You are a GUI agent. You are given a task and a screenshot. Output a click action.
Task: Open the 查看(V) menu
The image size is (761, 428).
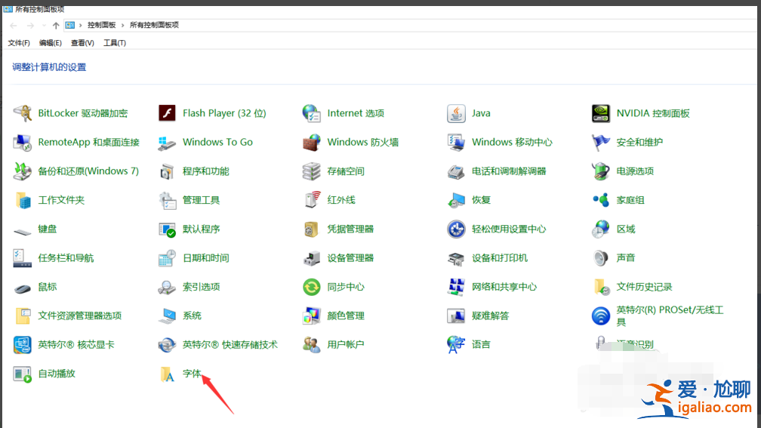coord(82,43)
